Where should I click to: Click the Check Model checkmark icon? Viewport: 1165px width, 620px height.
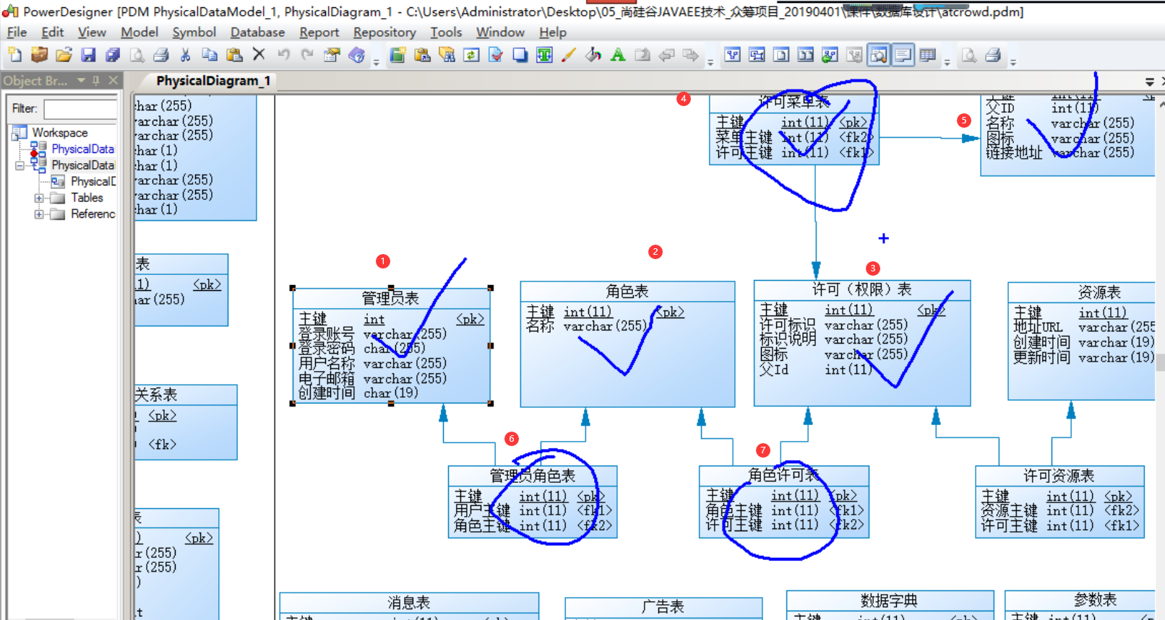point(496,55)
